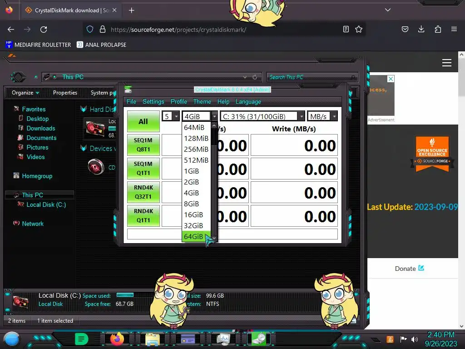Select Downloads in Explorer sidebar

coord(40,128)
